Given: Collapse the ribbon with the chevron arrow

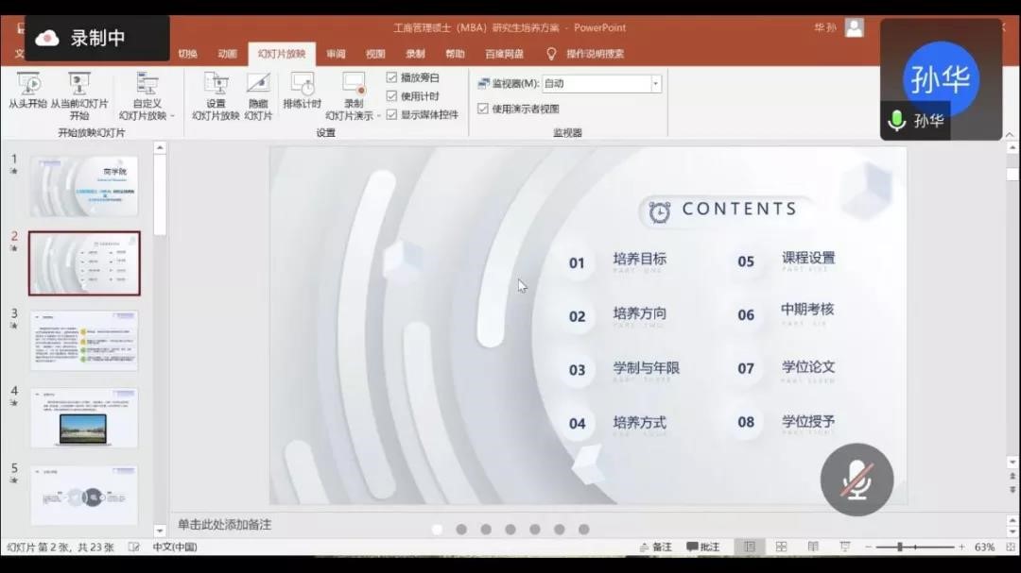Looking at the screenshot, I should (1010, 134).
